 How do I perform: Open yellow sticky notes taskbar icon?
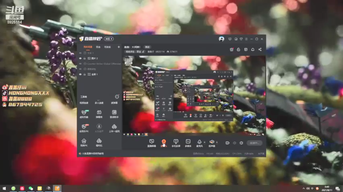coord(39,188)
